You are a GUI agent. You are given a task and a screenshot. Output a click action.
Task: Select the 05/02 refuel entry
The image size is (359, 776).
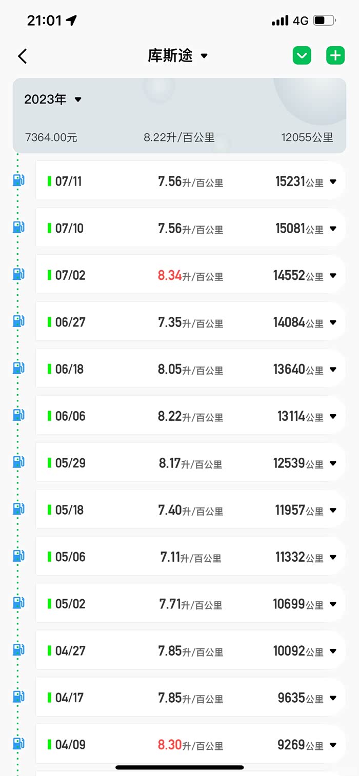click(190, 604)
